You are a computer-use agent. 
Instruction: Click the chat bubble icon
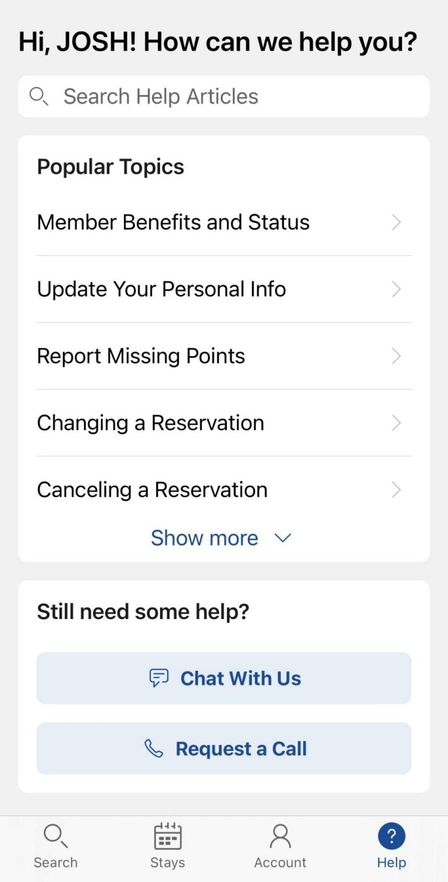point(159,678)
